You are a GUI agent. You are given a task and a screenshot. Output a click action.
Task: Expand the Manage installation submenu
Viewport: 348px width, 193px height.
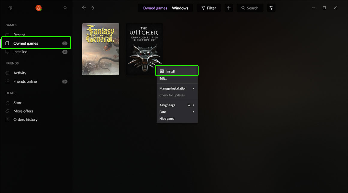click(173, 88)
